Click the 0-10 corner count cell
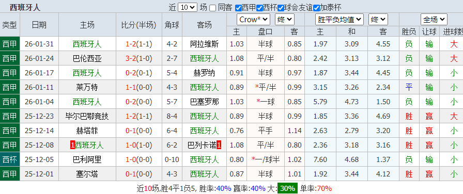 [172, 159]
